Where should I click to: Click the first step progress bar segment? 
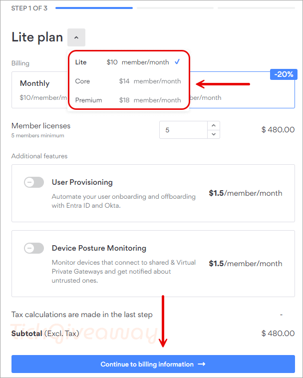pyautogui.click(x=94, y=8)
